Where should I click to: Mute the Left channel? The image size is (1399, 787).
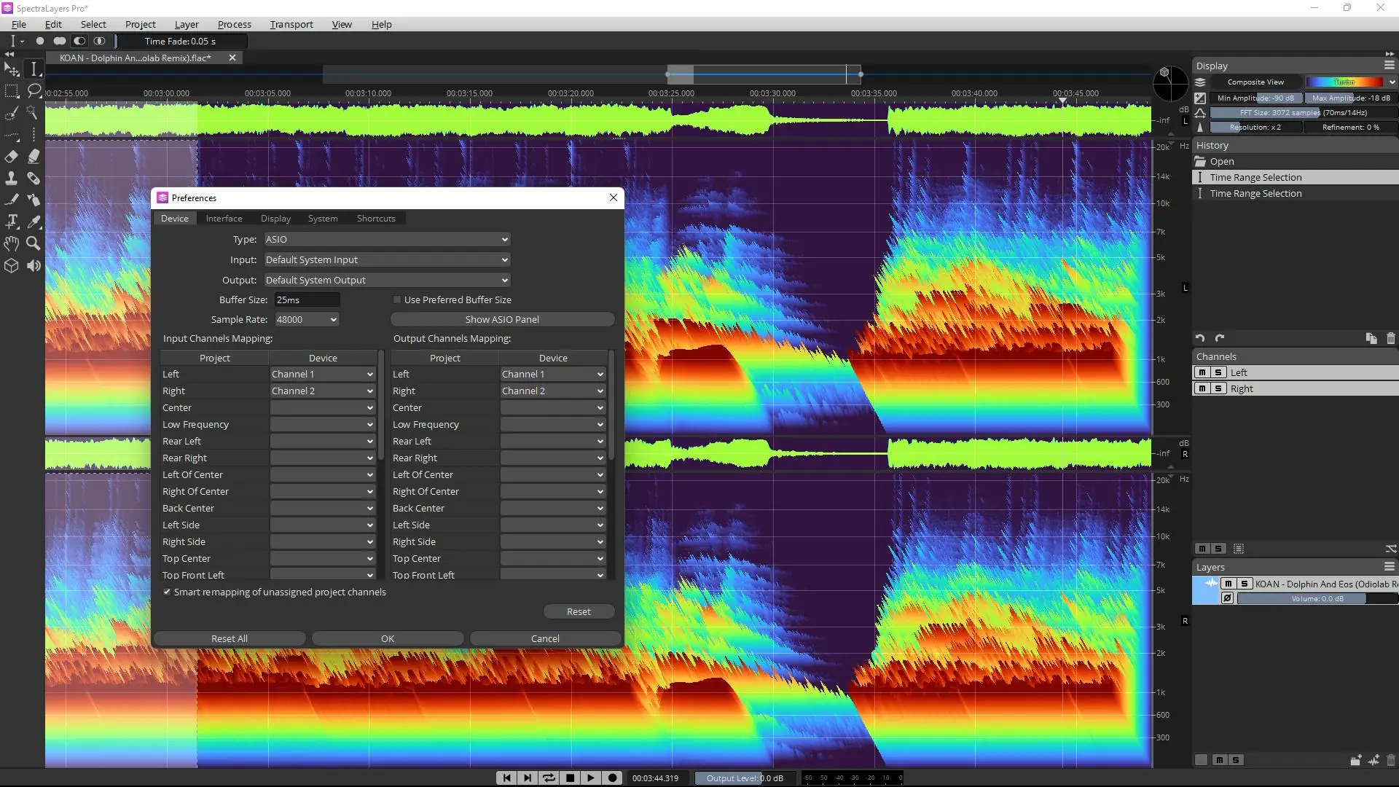[x=1202, y=372]
